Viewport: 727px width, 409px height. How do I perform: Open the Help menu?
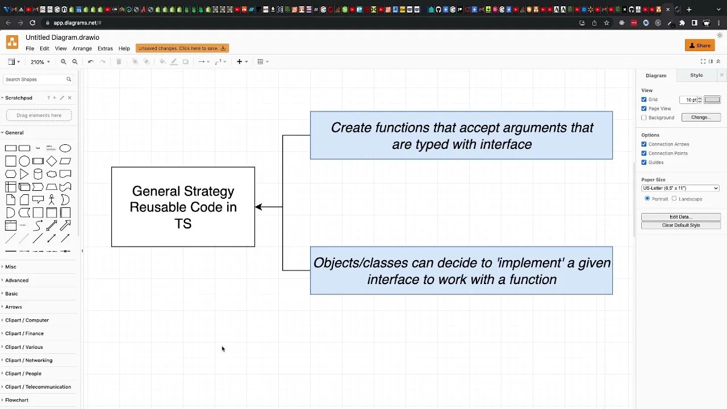[x=124, y=49]
